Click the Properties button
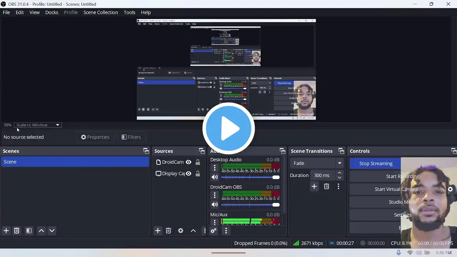This screenshot has width=457, height=257. point(95,137)
